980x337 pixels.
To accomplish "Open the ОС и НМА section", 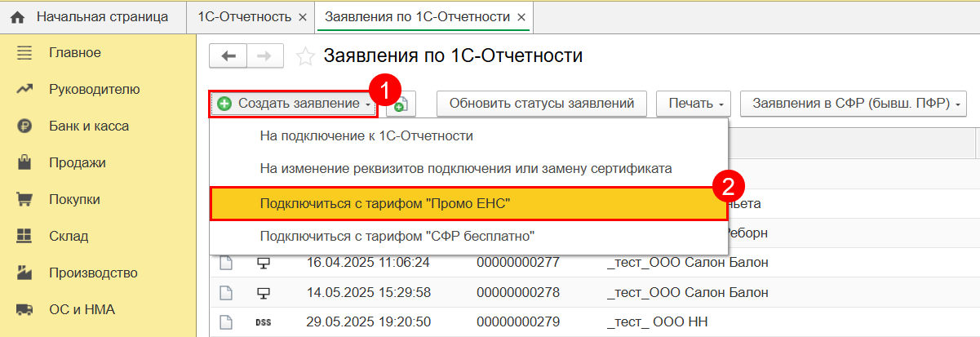I will [82, 309].
